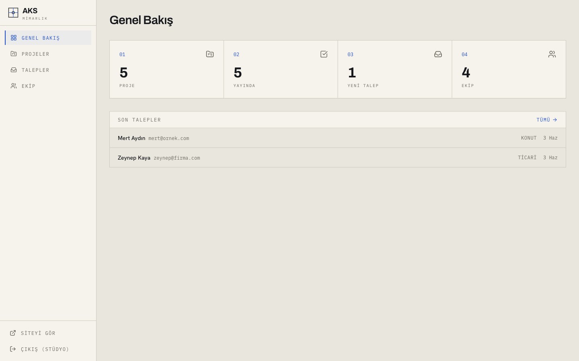Open the Projeler menu item
Viewport: 579px width, 361px height.
point(48,54)
